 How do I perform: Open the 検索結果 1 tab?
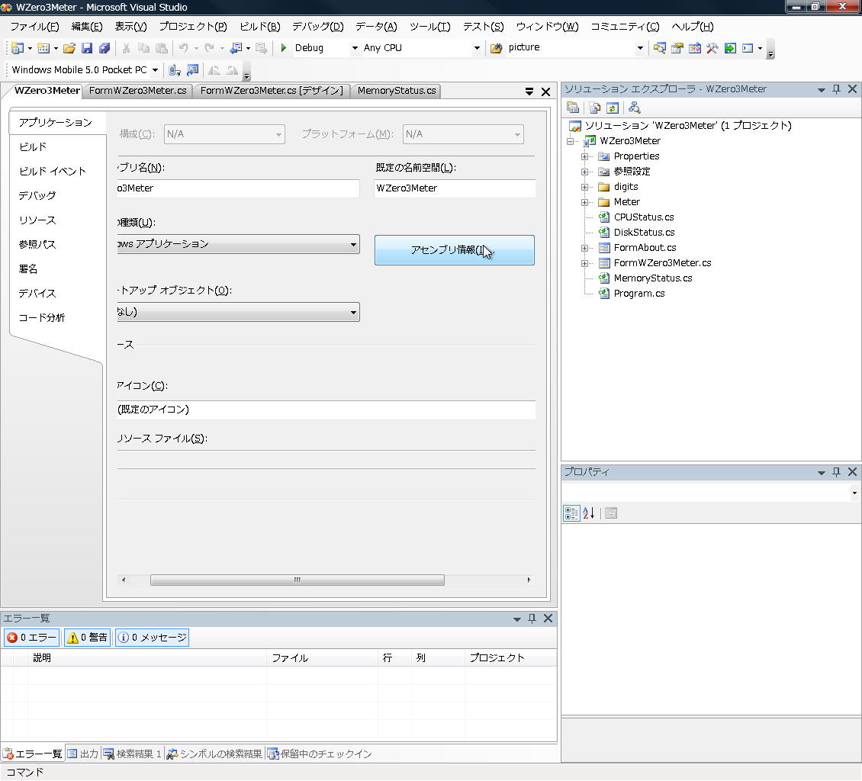[x=133, y=754]
